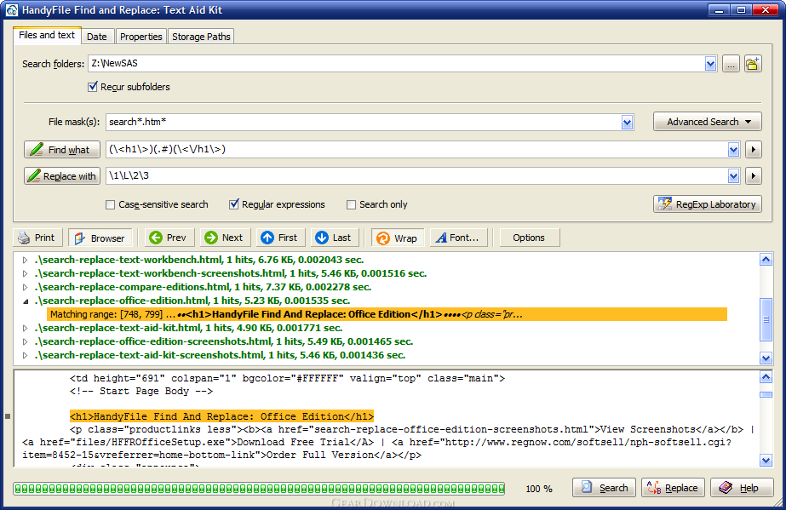This screenshot has width=786, height=510.
Task: Open Replace with expression helper arrow
Action: 754,176
